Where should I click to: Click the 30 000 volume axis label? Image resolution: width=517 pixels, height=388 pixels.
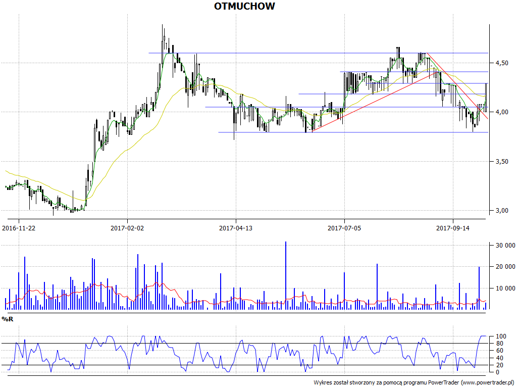tap(505, 245)
